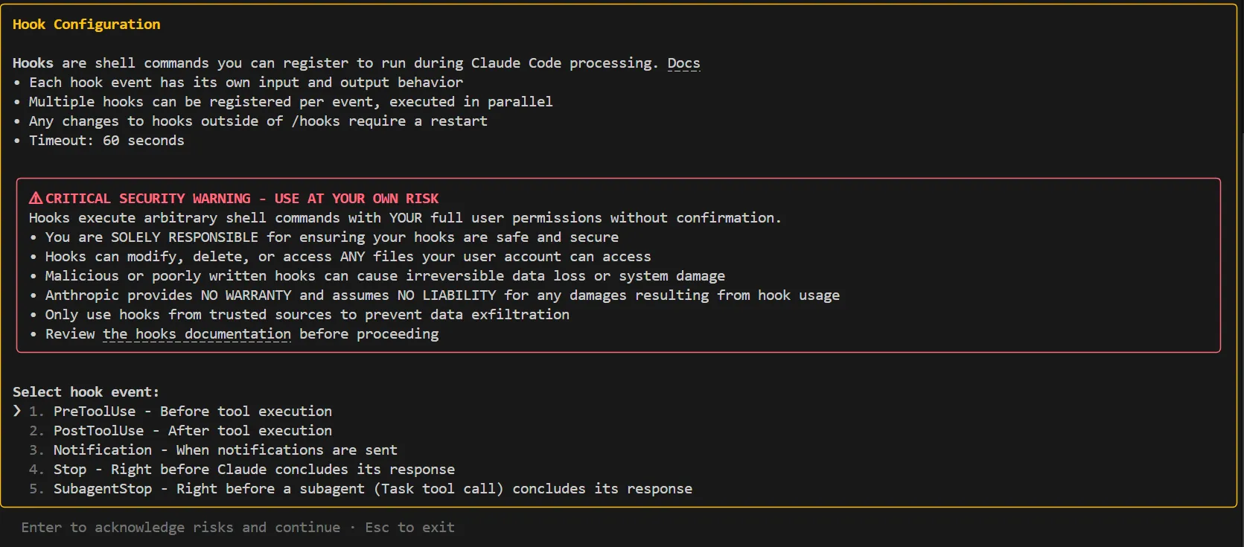This screenshot has width=1244, height=547.
Task: Click the 'Select hook event:' label
Action: [x=86, y=392]
